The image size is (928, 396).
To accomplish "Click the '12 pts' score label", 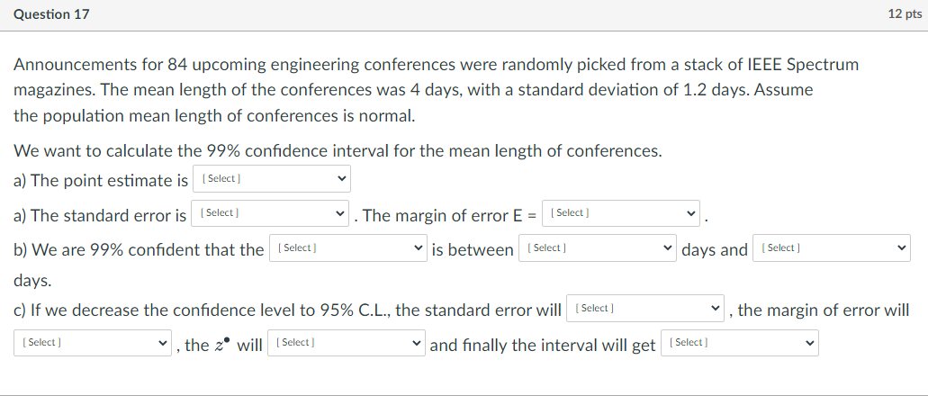I will tap(902, 14).
